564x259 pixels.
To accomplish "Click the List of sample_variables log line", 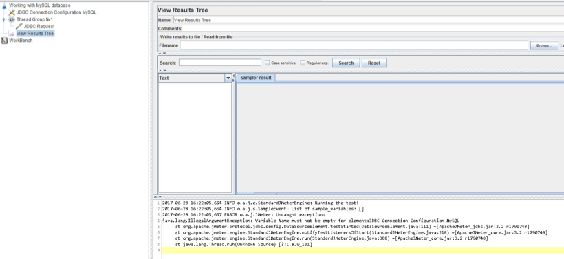I will (263, 209).
